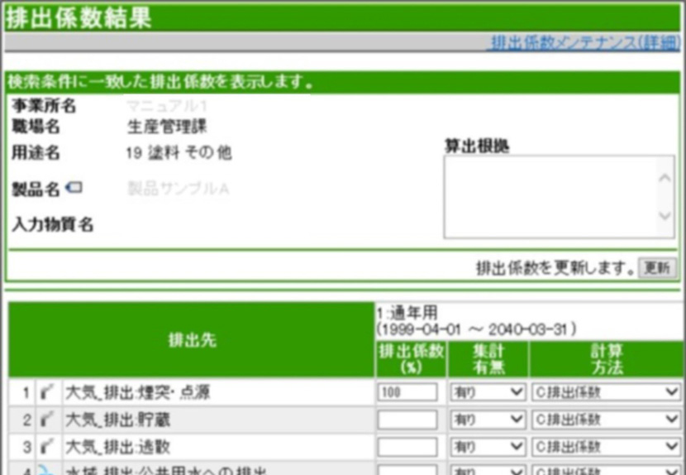686x475 pixels.
Task: Click the chimney icon in row 3 大気_排出:逸散
Action: [47, 447]
